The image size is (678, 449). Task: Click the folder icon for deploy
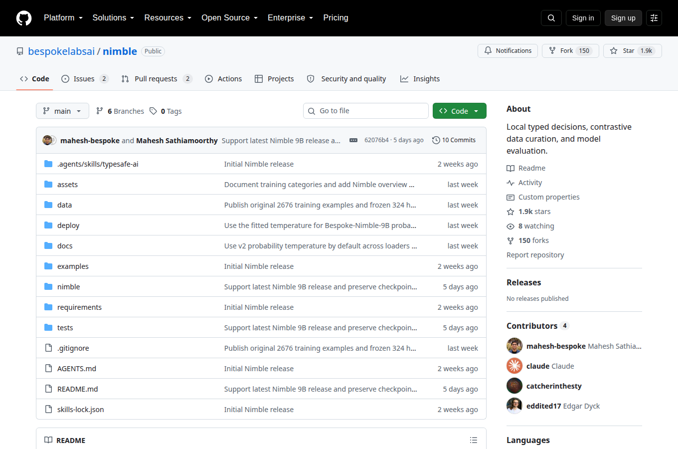pos(48,225)
